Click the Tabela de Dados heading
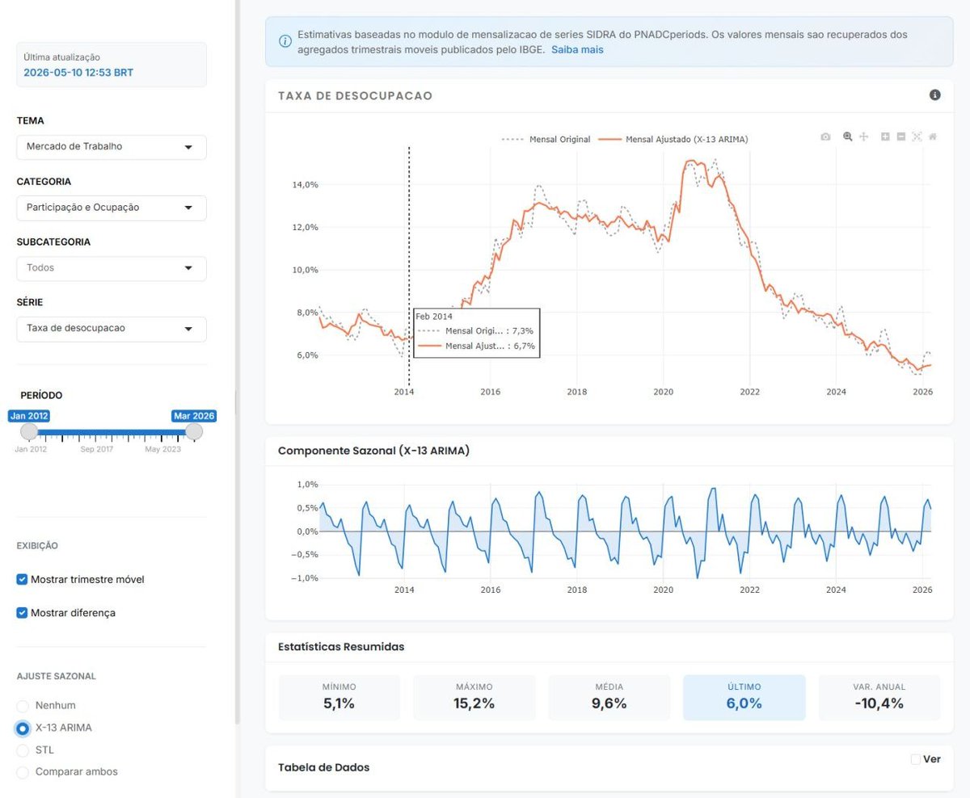 point(323,767)
